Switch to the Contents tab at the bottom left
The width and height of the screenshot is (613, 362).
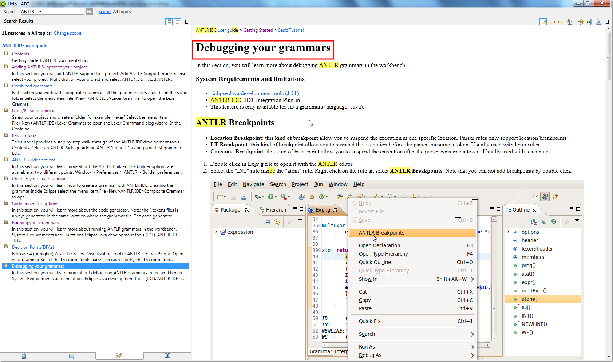click(24, 356)
